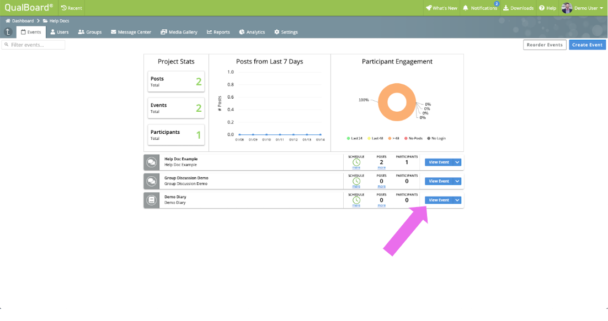Toggle the 'No Login' legend item
Image resolution: width=608 pixels, height=321 pixels.
pos(436,138)
